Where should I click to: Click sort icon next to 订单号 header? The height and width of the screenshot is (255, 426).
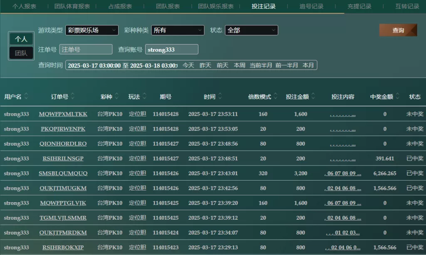click(x=73, y=97)
